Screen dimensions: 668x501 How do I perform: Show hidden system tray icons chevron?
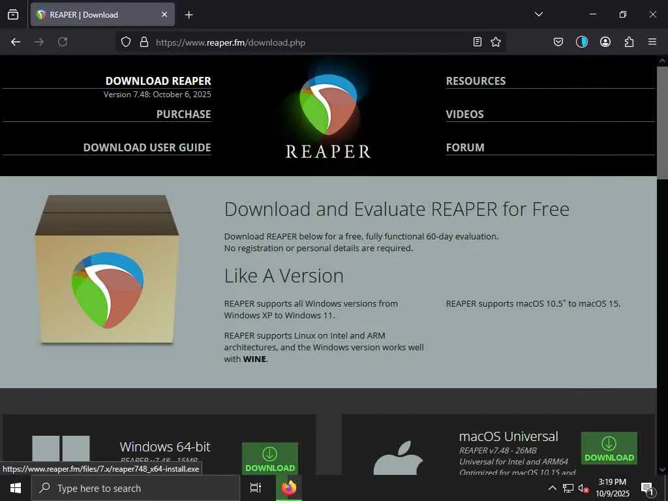(552, 488)
